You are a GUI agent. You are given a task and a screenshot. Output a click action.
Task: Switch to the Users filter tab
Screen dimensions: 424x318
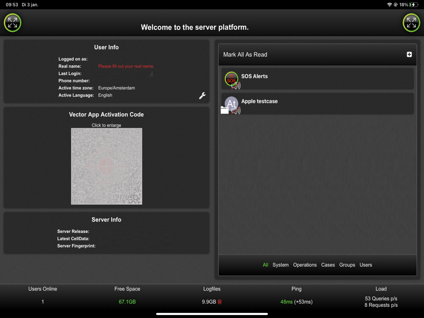pyautogui.click(x=365, y=265)
